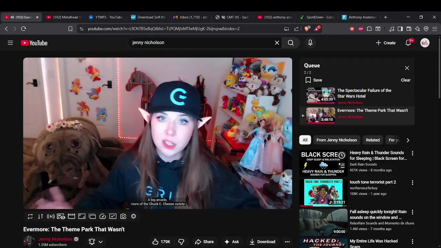The height and width of the screenshot is (248, 441).
Task: Clear the search box text
Action: pyautogui.click(x=277, y=43)
